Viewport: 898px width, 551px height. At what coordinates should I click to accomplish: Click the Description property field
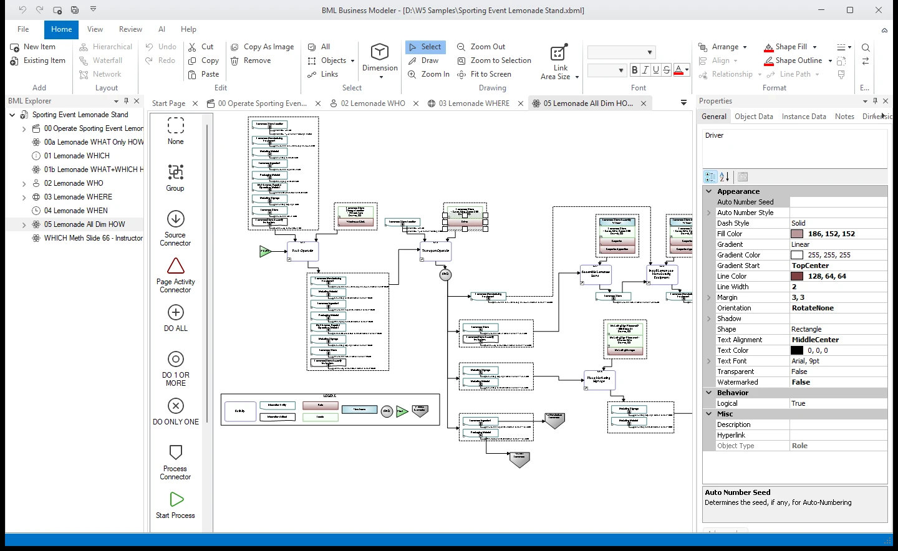839,424
